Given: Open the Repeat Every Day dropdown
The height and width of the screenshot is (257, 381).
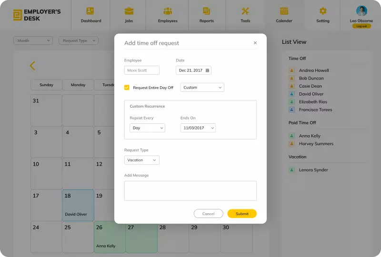Looking at the screenshot, I should click(x=147, y=128).
